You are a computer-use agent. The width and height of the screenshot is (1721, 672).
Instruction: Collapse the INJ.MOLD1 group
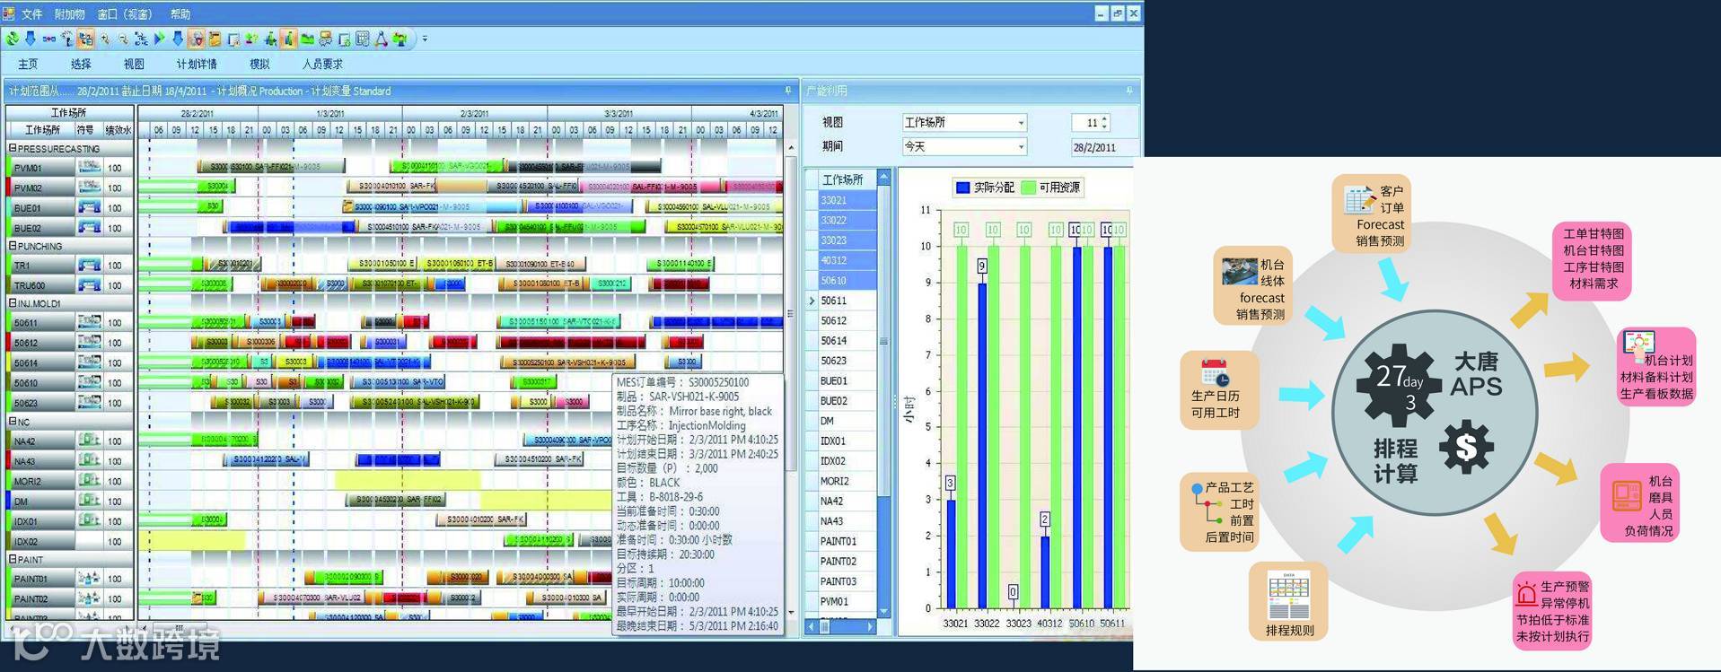[x=13, y=303]
